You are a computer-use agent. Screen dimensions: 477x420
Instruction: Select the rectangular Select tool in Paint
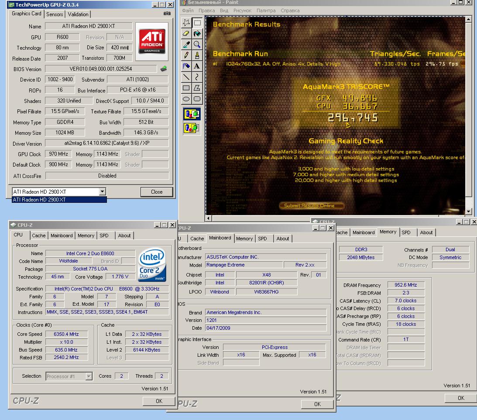pos(197,23)
